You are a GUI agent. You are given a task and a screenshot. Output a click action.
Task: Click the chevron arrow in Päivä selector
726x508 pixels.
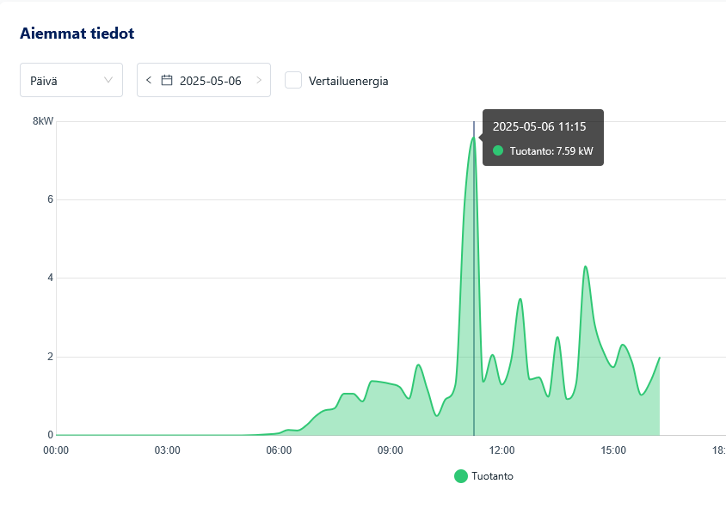pyautogui.click(x=108, y=80)
